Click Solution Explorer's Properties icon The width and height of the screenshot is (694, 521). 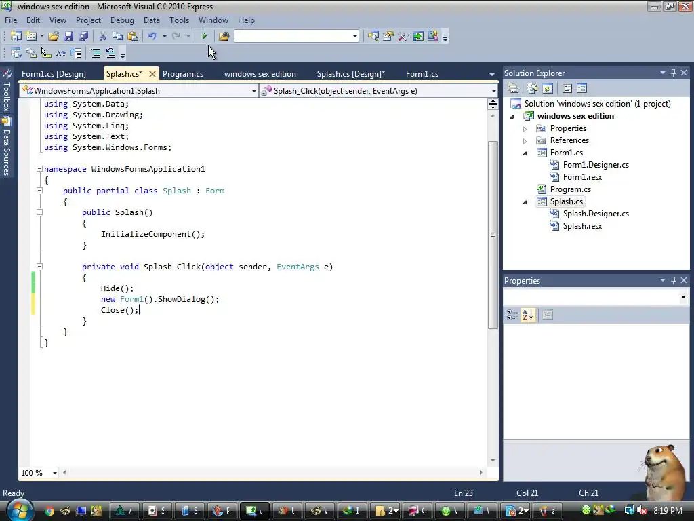pos(513,89)
